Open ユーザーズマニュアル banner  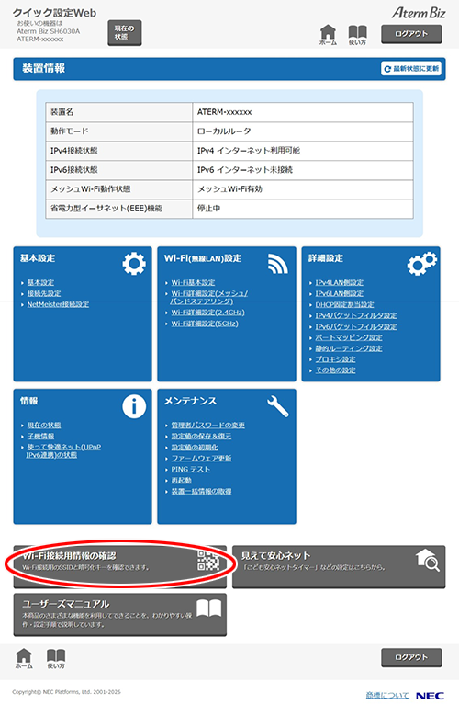120,615
